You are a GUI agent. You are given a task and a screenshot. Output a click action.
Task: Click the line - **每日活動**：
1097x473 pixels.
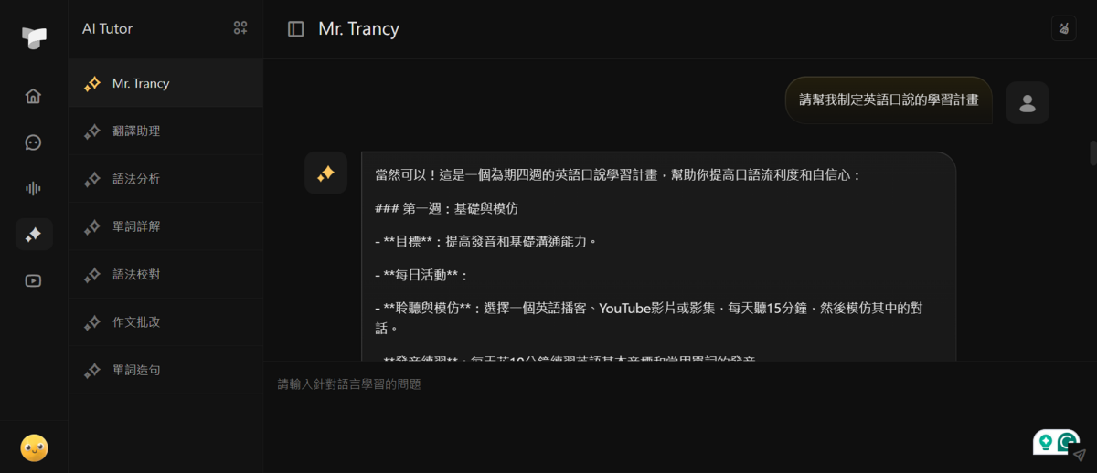pos(421,275)
